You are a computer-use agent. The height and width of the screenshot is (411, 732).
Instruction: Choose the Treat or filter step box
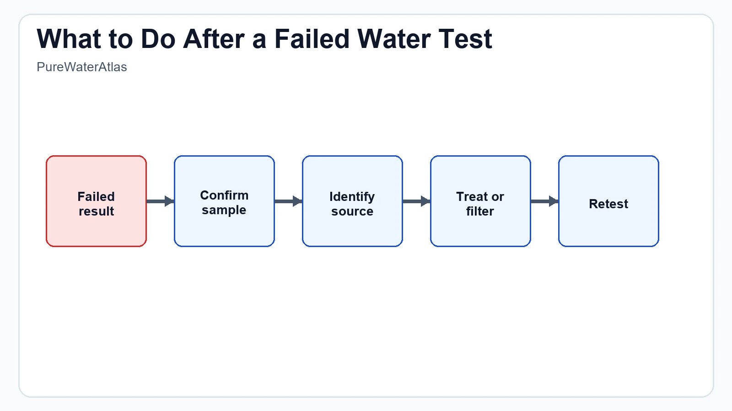pos(480,201)
